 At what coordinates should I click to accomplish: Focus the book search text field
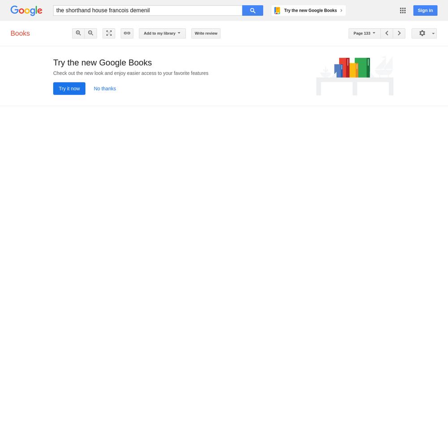pyautogui.click(x=148, y=11)
